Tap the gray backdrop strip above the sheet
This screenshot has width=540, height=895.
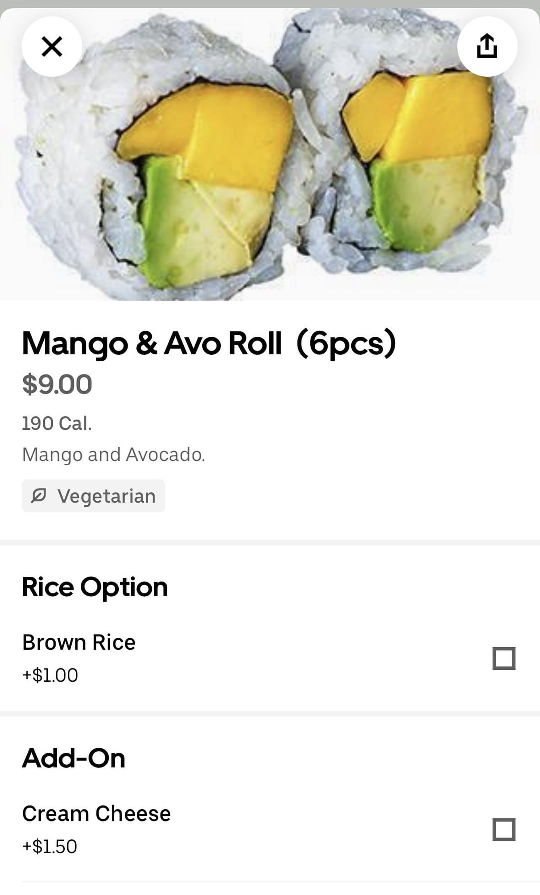270,3
